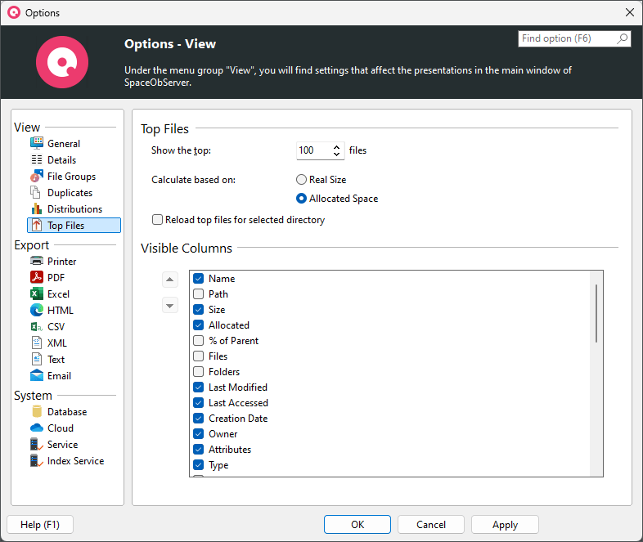
Task: Move selected column up with arrow button
Action: pyautogui.click(x=169, y=280)
